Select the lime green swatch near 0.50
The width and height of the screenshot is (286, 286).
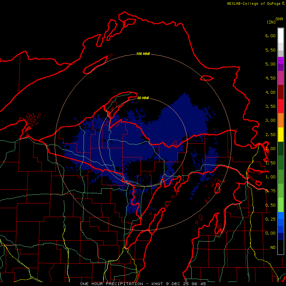point(281,205)
